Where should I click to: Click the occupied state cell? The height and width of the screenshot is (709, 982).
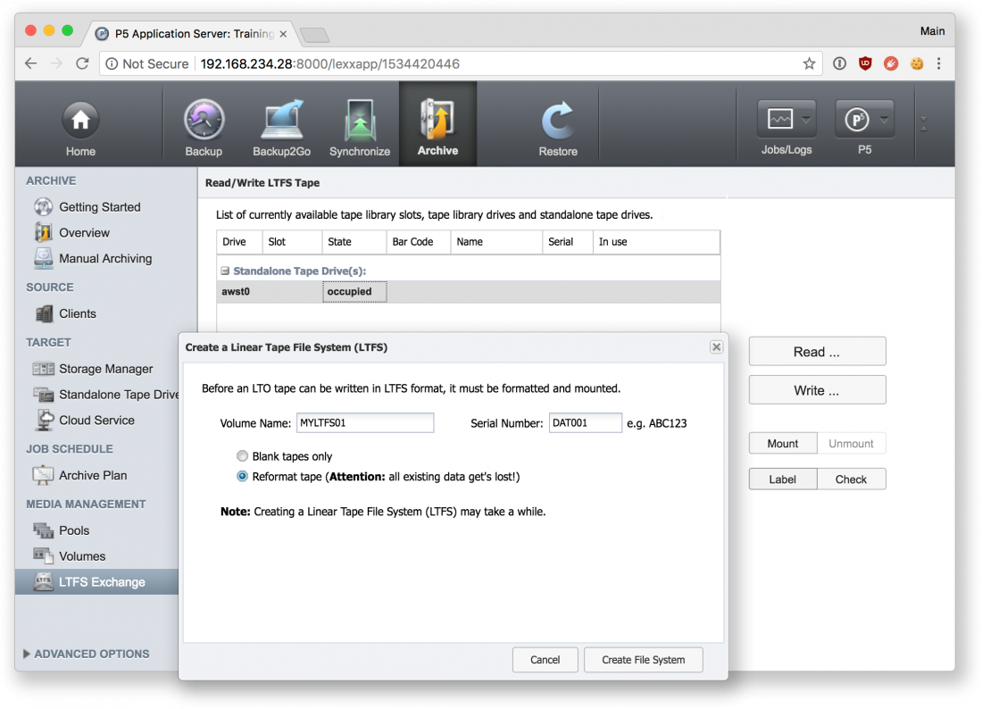354,291
